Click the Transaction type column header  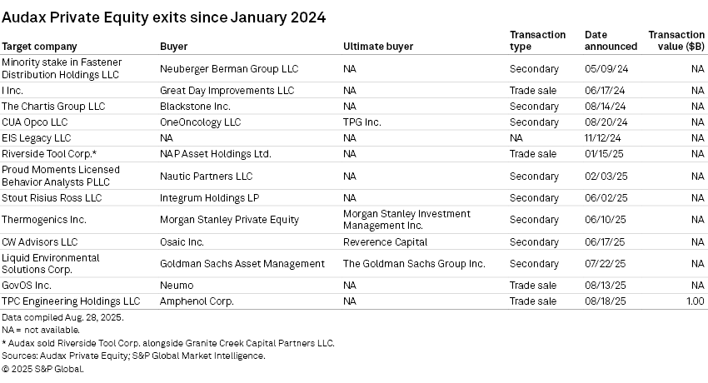(x=537, y=41)
